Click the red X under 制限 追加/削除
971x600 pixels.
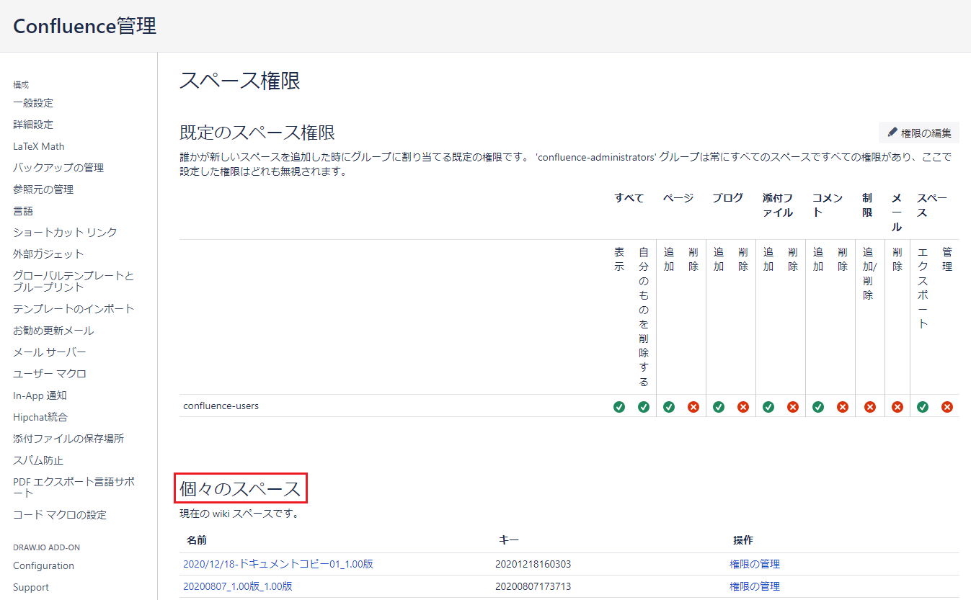(x=870, y=407)
